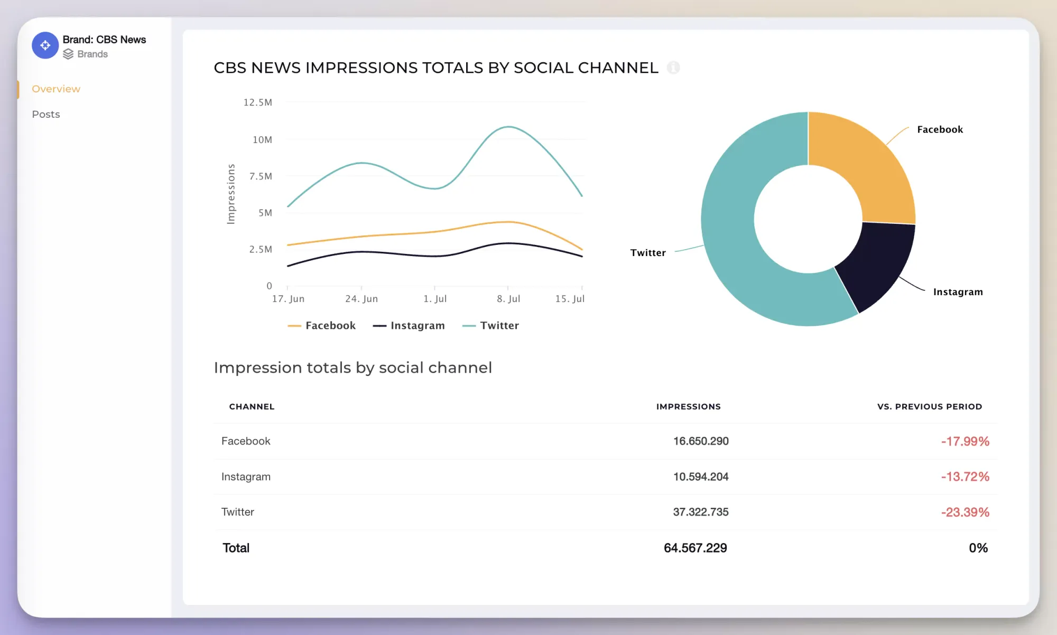Click the Twitter label next to the donut
Image resolution: width=1057 pixels, height=635 pixels.
648,253
